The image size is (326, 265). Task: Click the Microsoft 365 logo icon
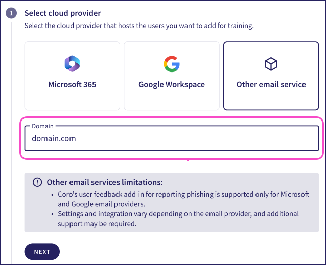tap(72, 64)
